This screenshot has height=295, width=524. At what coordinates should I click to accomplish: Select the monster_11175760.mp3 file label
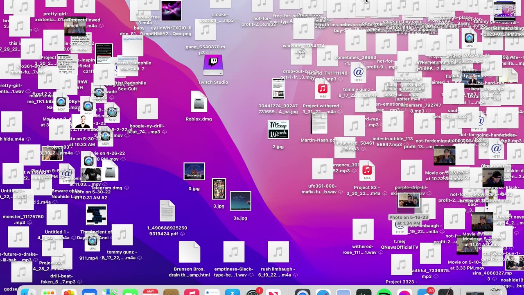pyautogui.click(x=23, y=220)
